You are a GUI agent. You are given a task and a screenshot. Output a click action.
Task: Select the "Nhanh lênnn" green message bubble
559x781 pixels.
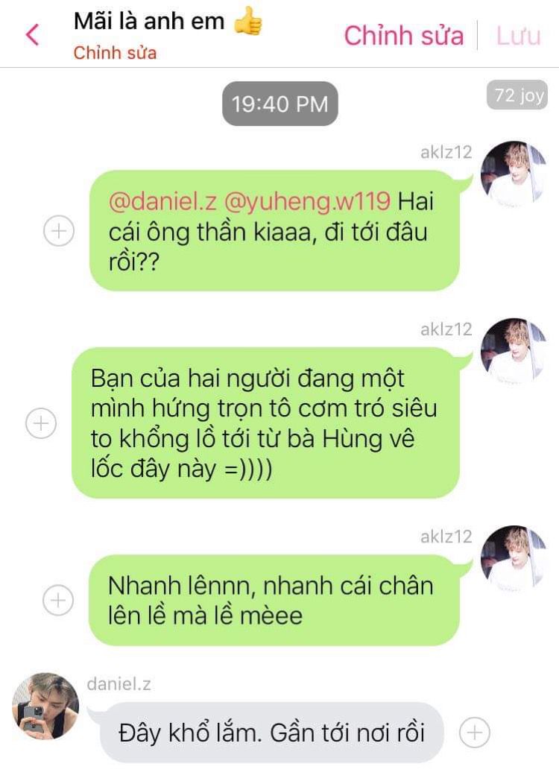(274, 600)
